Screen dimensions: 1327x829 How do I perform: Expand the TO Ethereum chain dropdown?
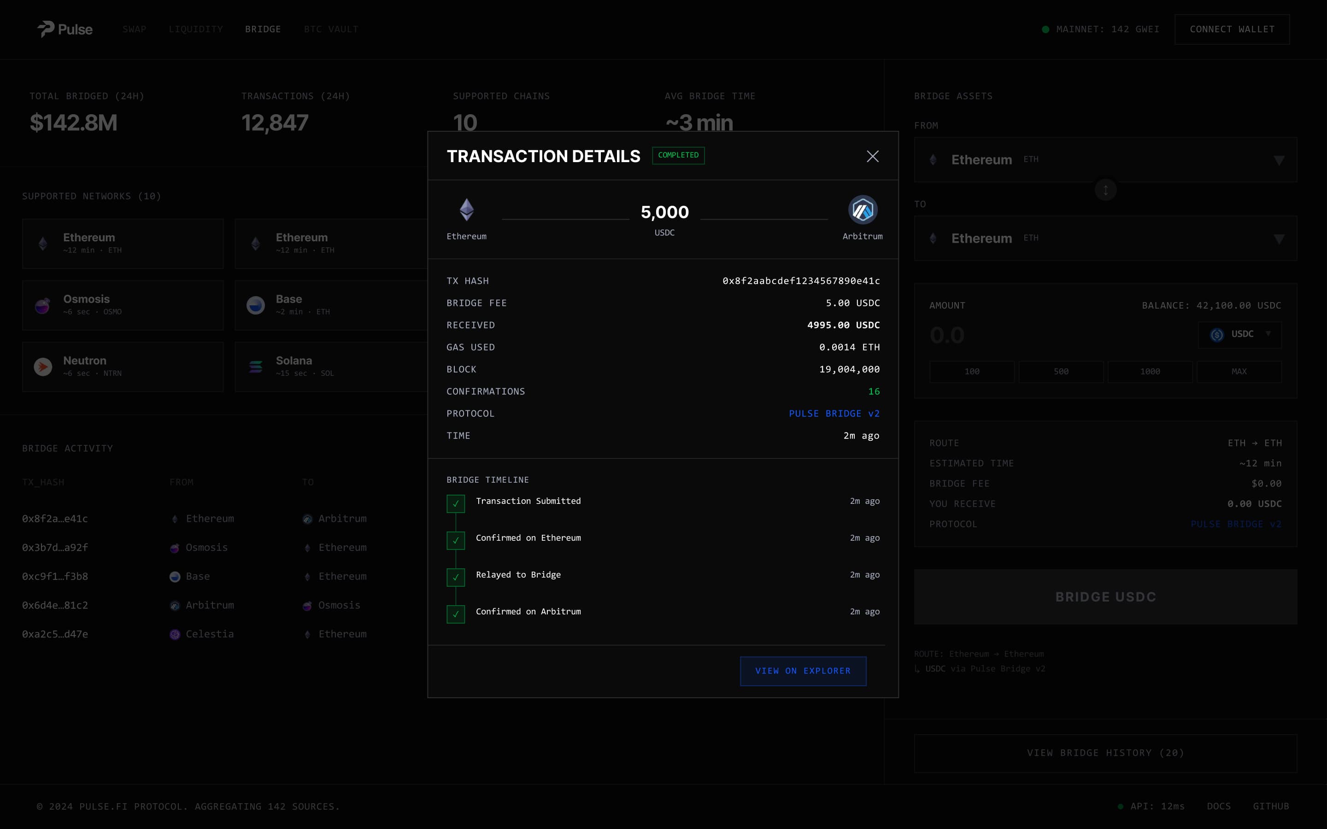pyautogui.click(x=1279, y=239)
